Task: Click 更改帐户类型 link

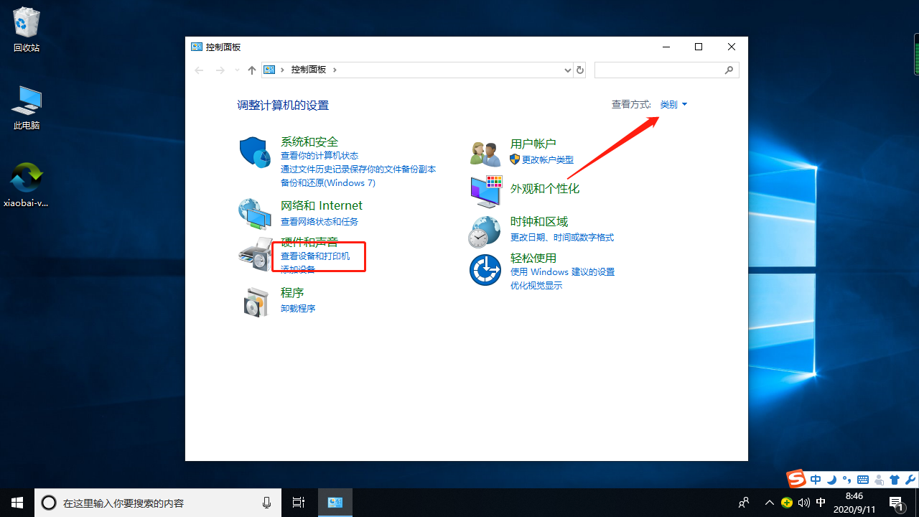Action: click(548, 160)
